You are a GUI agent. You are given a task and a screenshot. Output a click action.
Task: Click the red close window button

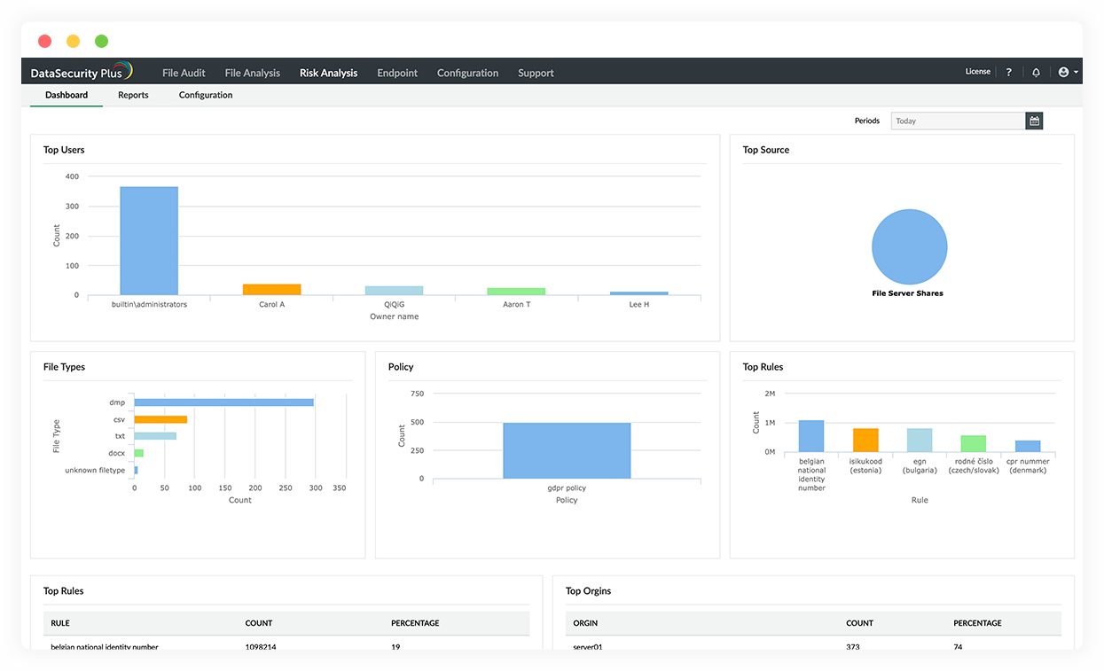pos(45,41)
